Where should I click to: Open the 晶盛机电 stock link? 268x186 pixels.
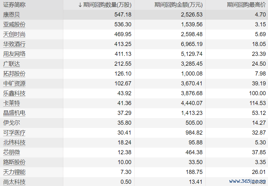[14, 113]
